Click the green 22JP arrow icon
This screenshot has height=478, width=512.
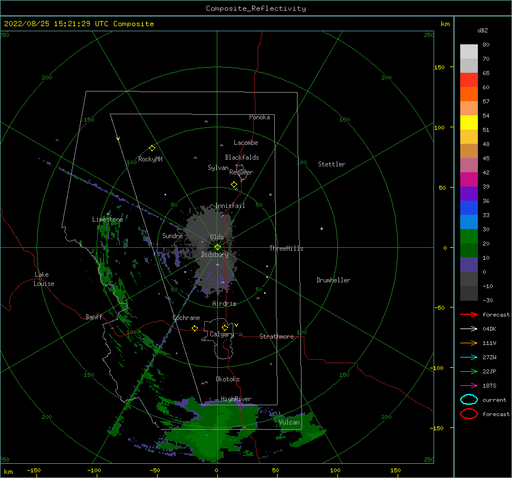469,371
